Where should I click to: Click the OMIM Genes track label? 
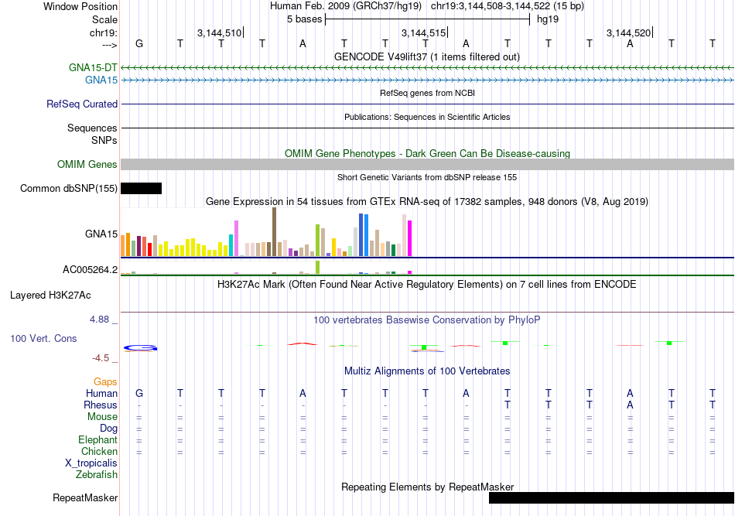pos(87,165)
